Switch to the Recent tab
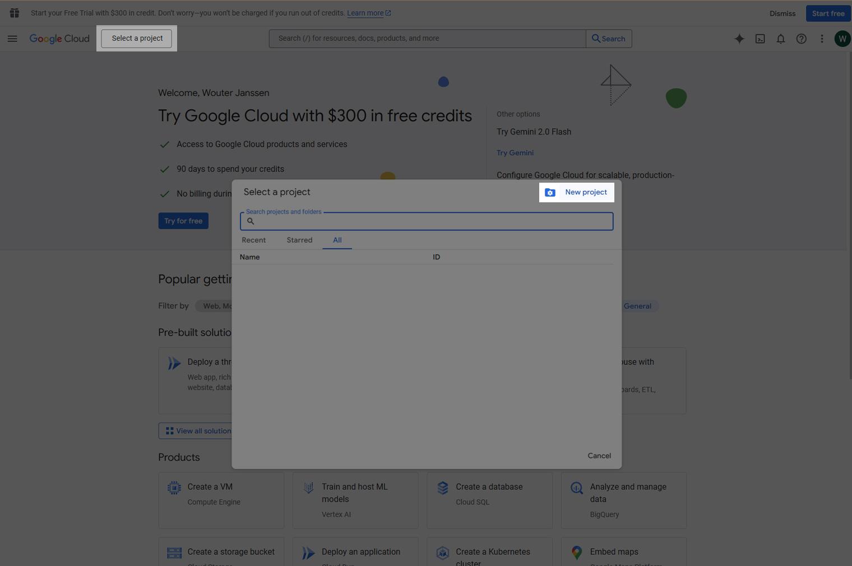852x566 pixels. pyautogui.click(x=253, y=240)
